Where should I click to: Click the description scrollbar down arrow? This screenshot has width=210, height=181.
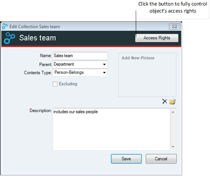click(x=173, y=147)
